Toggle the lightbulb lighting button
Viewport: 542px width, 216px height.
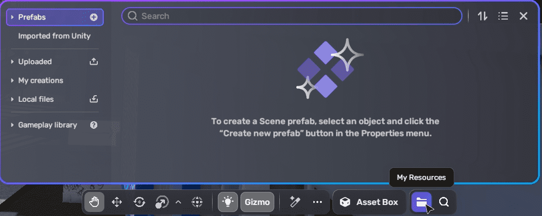(x=228, y=202)
